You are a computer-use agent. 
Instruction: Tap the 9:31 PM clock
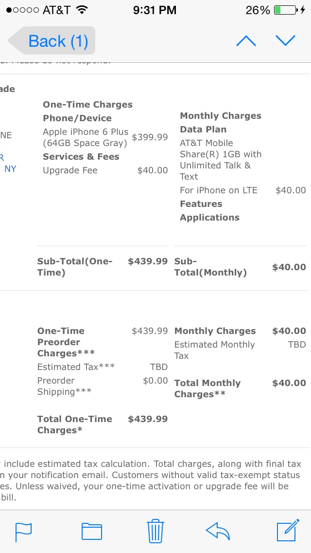click(x=155, y=10)
